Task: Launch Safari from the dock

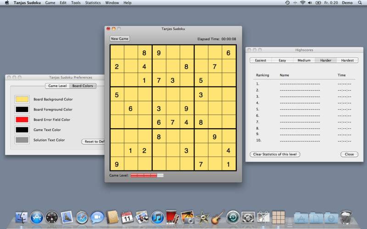Action: point(82,218)
